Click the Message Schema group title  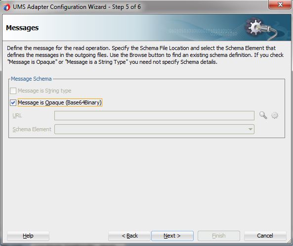(x=31, y=79)
